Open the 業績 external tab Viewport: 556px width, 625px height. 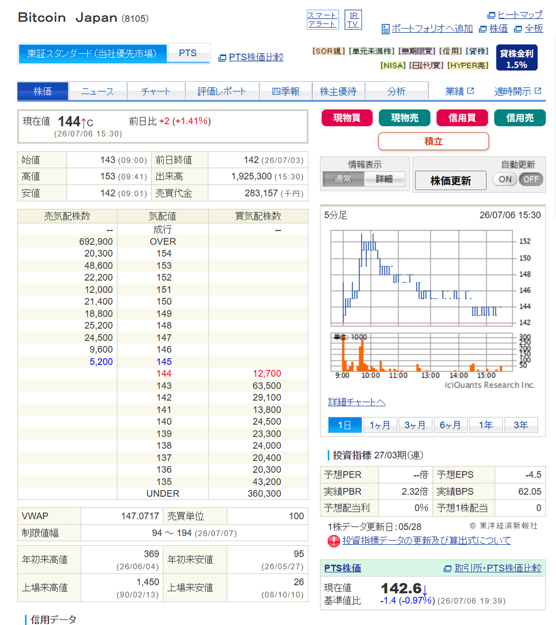pyautogui.click(x=459, y=91)
